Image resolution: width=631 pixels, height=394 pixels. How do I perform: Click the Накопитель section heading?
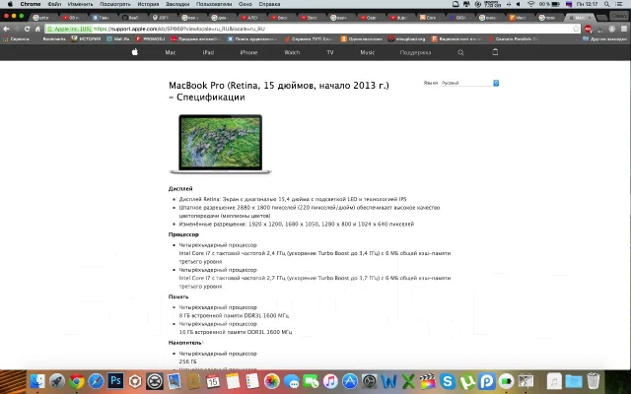point(184,343)
